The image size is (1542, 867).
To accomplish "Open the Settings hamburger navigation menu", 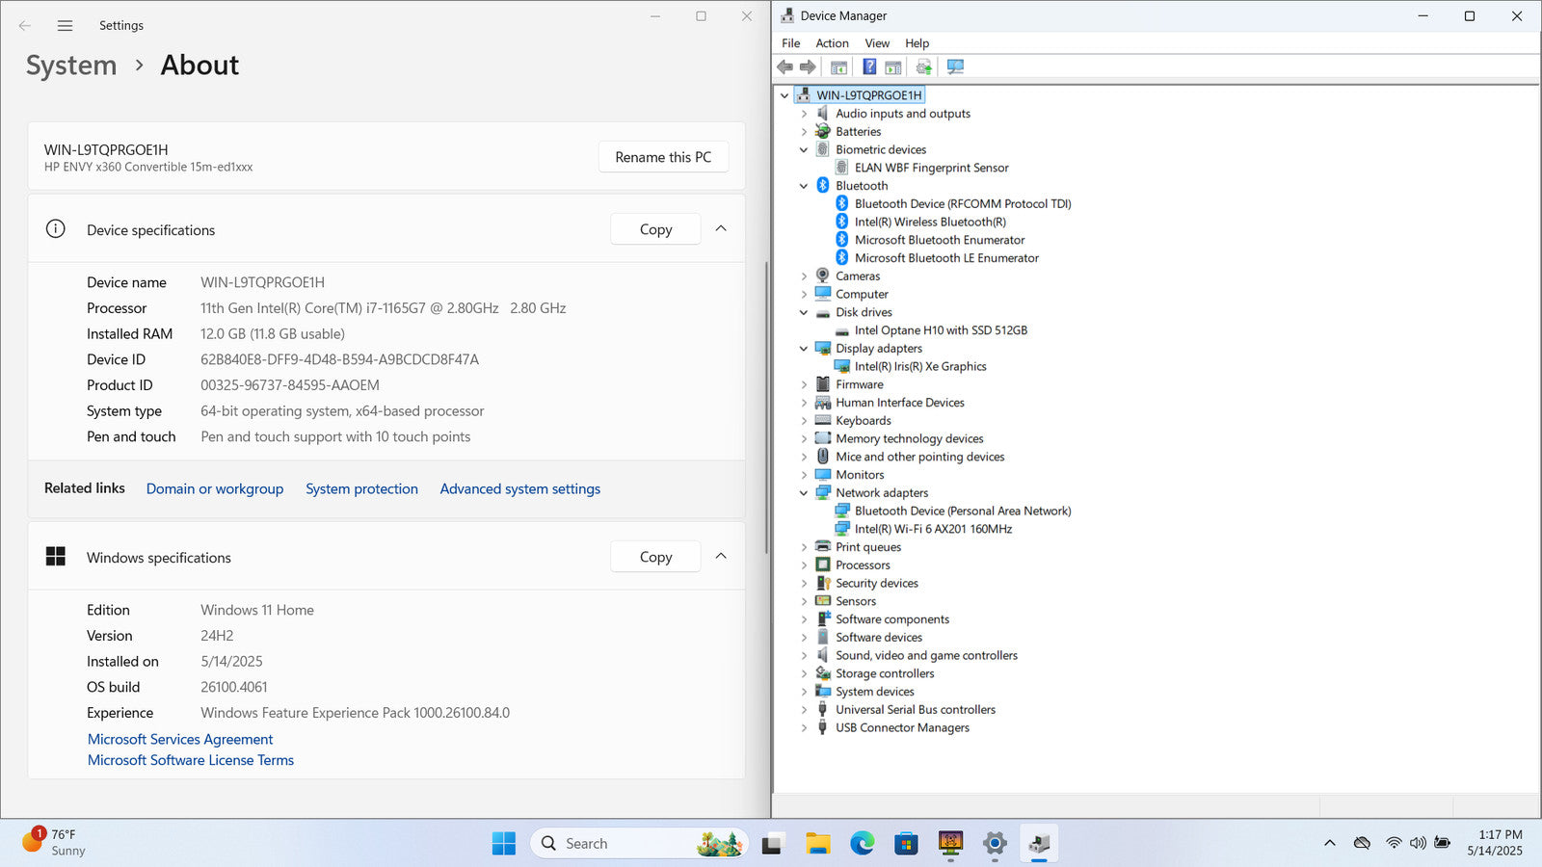I will [65, 26].
